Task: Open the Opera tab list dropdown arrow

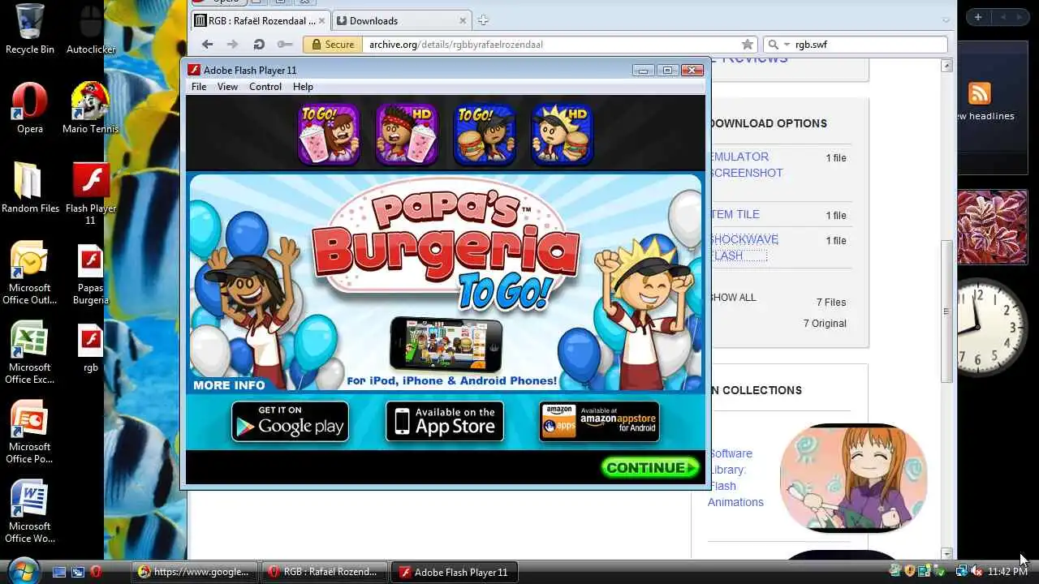Action: pyautogui.click(x=946, y=20)
